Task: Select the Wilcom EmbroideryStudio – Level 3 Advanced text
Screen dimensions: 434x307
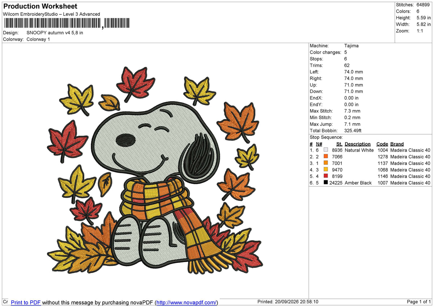Action: [x=51, y=14]
